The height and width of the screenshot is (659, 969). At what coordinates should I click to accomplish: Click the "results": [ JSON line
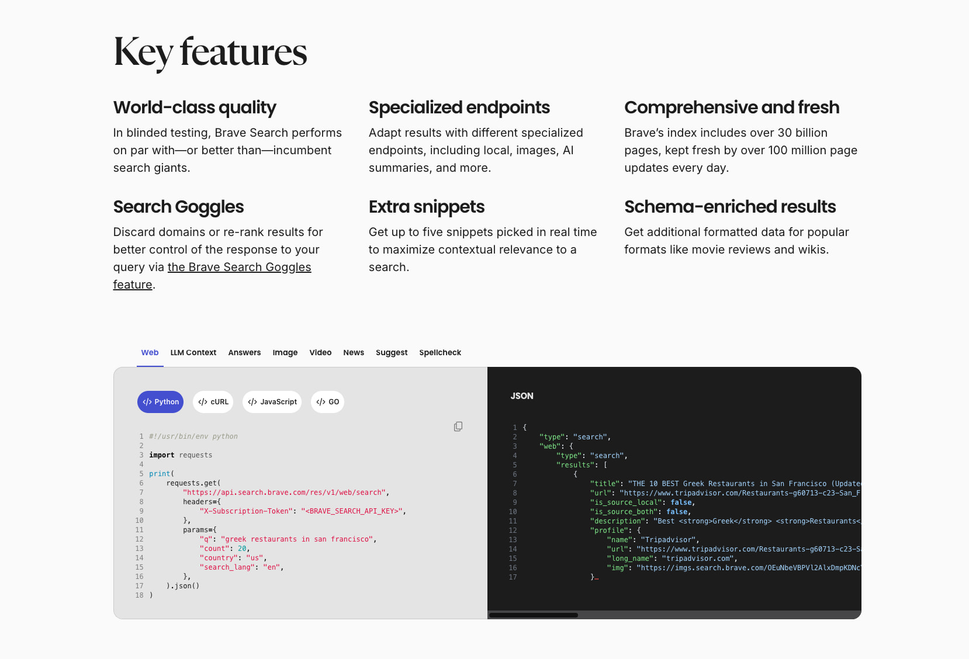pyautogui.click(x=582, y=465)
